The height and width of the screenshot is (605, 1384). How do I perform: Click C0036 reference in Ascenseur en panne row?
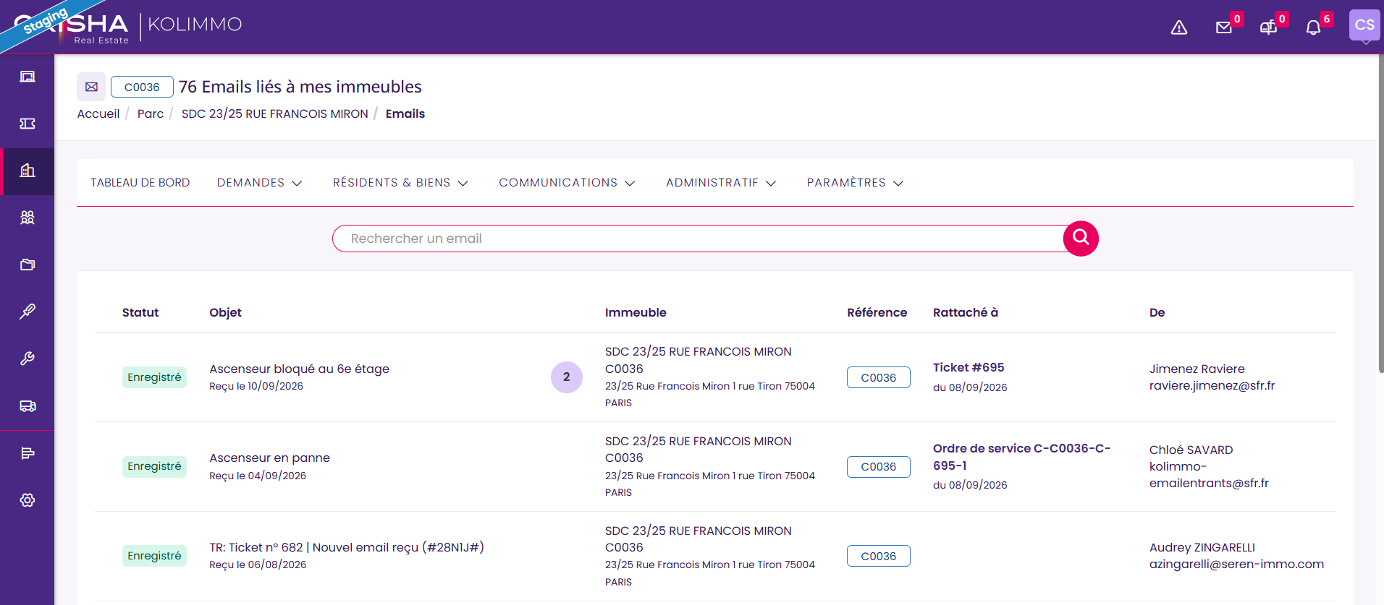coord(879,467)
